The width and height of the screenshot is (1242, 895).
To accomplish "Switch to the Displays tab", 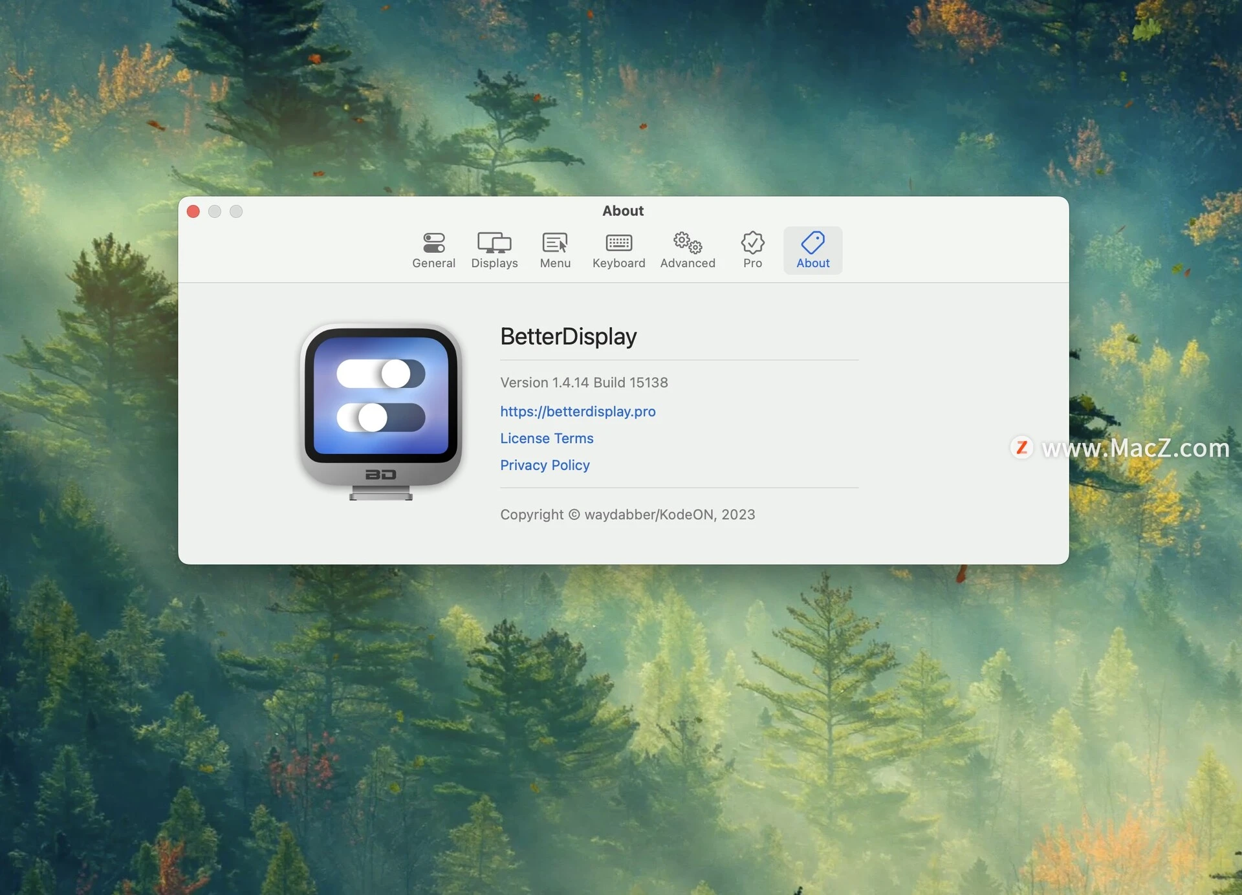I will tap(494, 250).
